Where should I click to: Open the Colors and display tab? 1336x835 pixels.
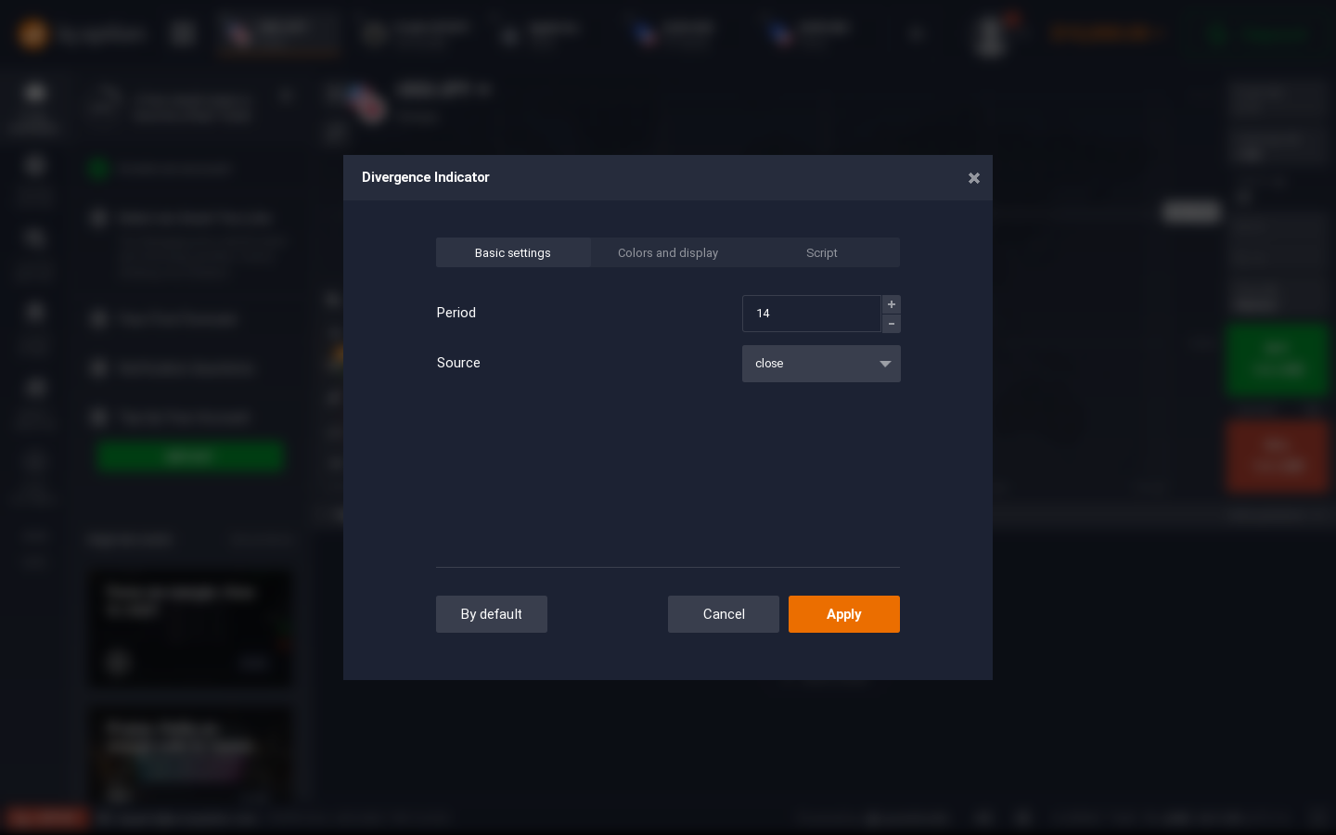click(668, 252)
